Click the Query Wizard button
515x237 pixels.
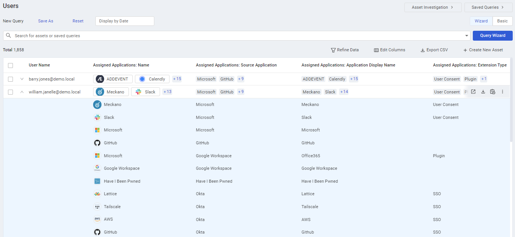[x=493, y=35]
